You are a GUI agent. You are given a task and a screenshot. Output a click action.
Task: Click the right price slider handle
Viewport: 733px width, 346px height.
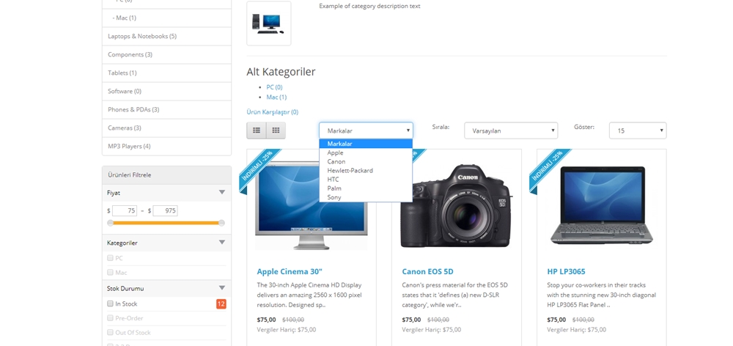pyautogui.click(x=221, y=223)
